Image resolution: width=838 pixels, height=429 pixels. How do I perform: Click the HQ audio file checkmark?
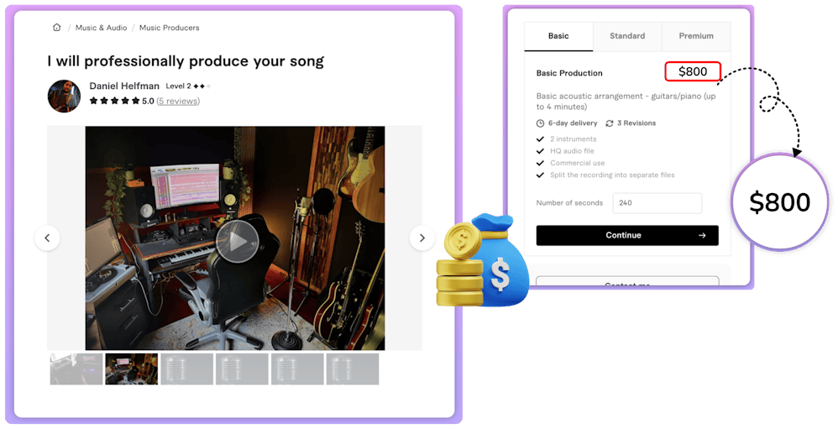point(540,151)
